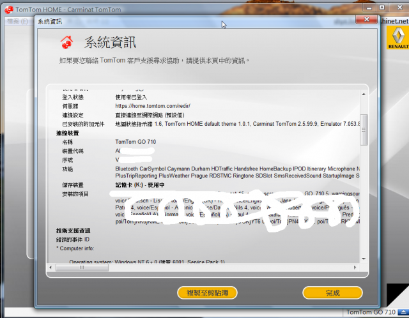409x318 pixels.
Task: Close the TomTom HOME main window
Action: [x=399, y=8]
